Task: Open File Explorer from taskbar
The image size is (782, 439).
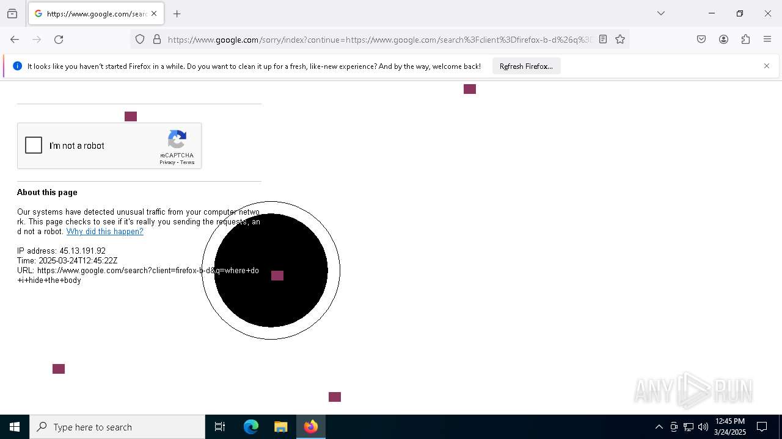Action: click(x=280, y=427)
